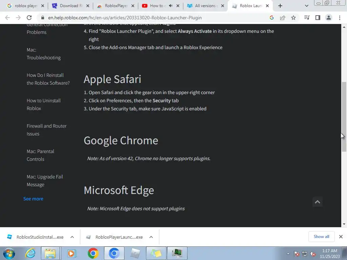The height and width of the screenshot is (260, 347).
Task: Open 'General Connection Problems' sidebar link
Action: [x=47, y=28]
